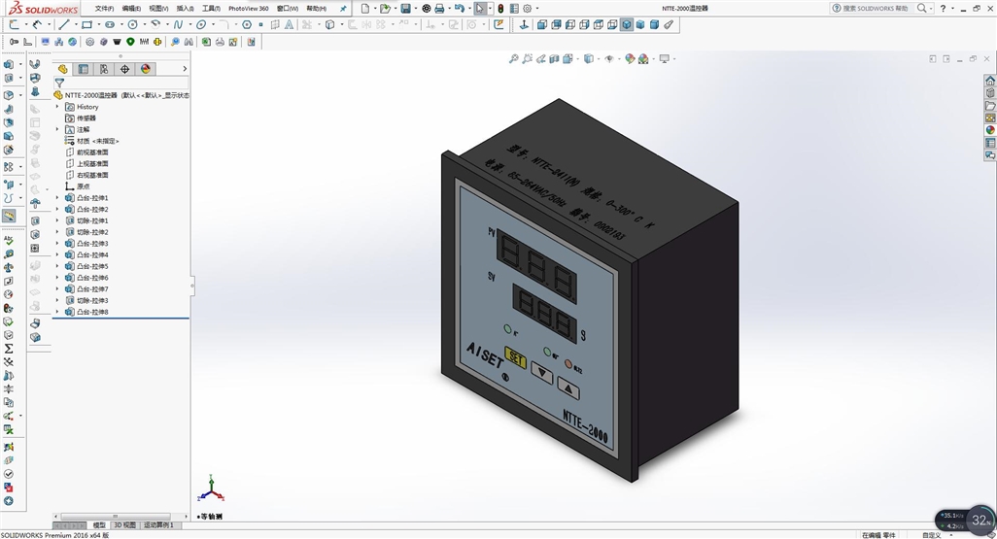
Task: Open the 工具(T) menu
Action: click(x=211, y=9)
